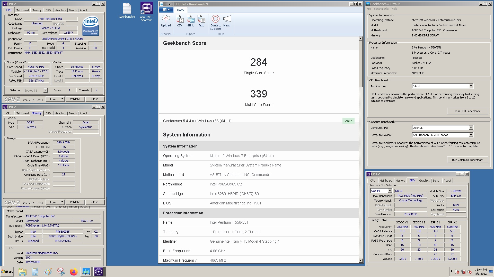Screen dimensions: 494x277
Task: Click the Windows Start button
Action: 7,272
